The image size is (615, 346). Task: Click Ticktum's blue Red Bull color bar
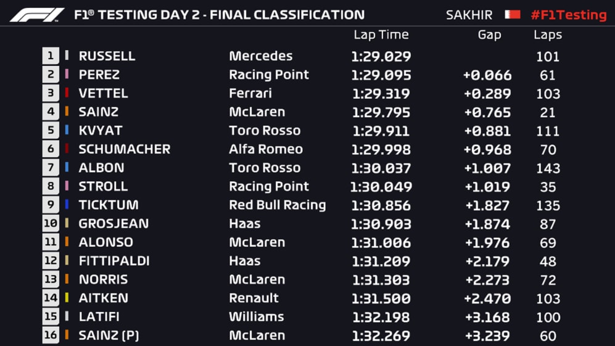[x=67, y=205]
